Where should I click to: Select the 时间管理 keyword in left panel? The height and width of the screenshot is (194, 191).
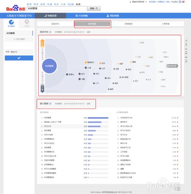(x=19, y=33)
